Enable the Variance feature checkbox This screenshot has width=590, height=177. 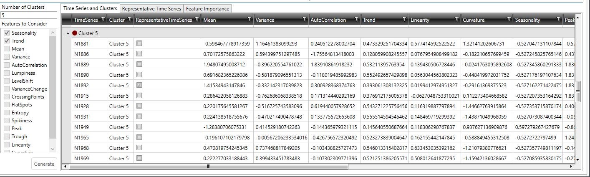pos(7,57)
